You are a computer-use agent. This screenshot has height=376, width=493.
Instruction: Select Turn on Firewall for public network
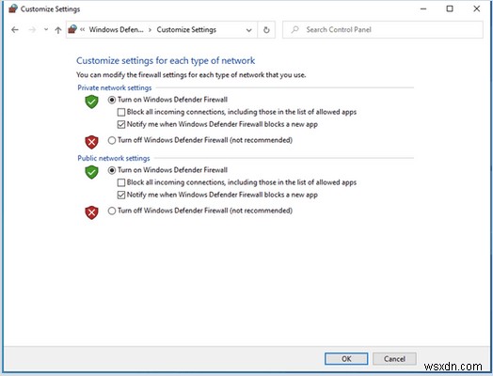[112, 170]
